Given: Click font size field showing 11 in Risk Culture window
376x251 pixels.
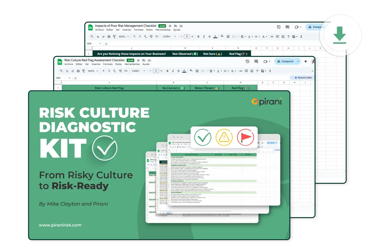Looking at the screenshot, I should [156, 71].
